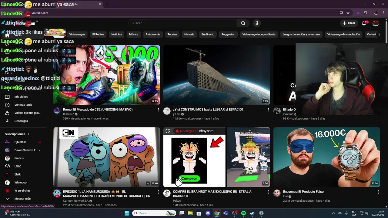Viewport: 388px width, 218px height.
Task: Select the Música filter chip
Action: (134, 34)
